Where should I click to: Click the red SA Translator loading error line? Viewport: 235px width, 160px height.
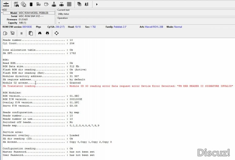pyautogui.click(x=118, y=86)
